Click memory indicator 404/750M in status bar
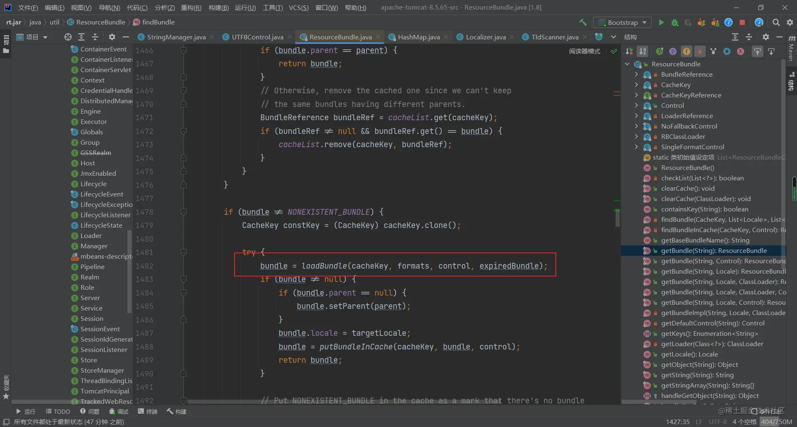797x427 pixels. pyautogui.click(x=777, y=422)
